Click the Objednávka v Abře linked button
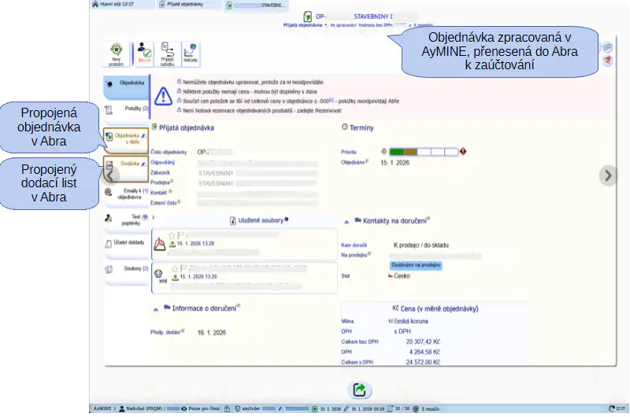This screenshot has width=630, height=417. [x=126, y=138]
